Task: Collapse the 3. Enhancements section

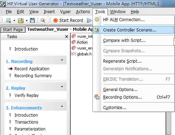Action: [x=62, y=106]
